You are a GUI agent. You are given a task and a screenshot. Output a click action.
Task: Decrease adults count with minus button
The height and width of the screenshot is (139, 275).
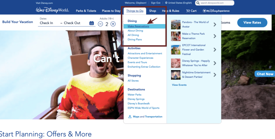click(x=100, y=24)
